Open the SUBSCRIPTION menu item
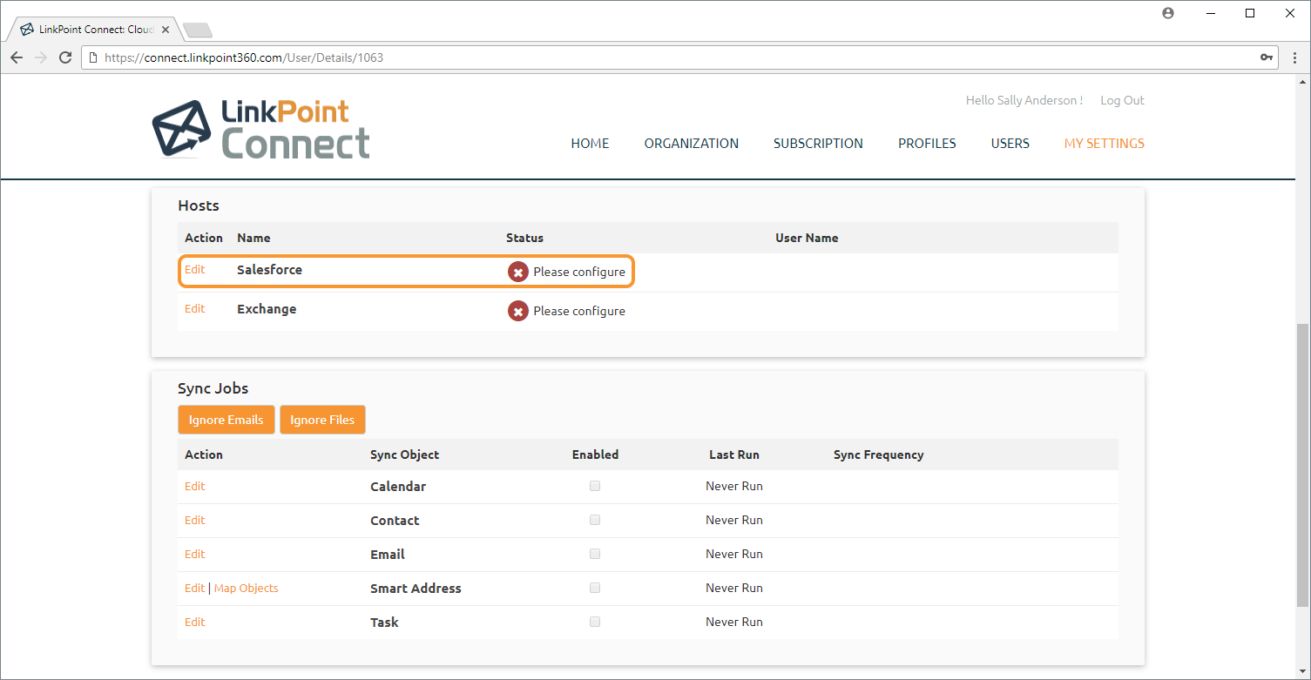This screenshot has height=680, width=1311. pyautogui.click(x=818, y=144)
